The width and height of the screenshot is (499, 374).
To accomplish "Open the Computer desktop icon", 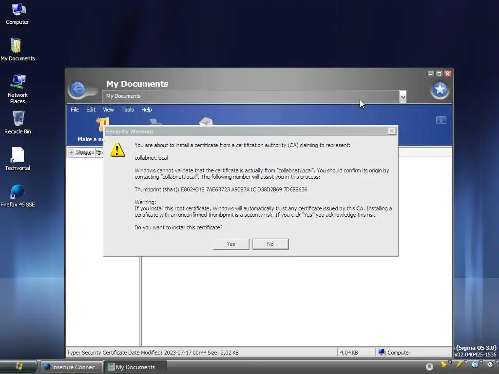I will (x=18, y=14).
